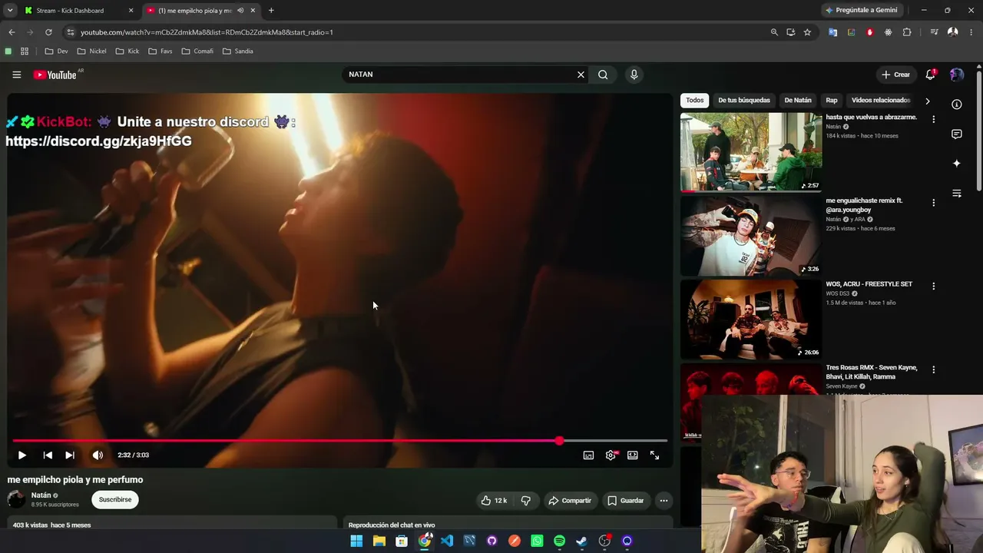Go to the YouTube home logo
The height and width of the screenshot is (553, 983).
pyautogui.click(x=55, y=75)
